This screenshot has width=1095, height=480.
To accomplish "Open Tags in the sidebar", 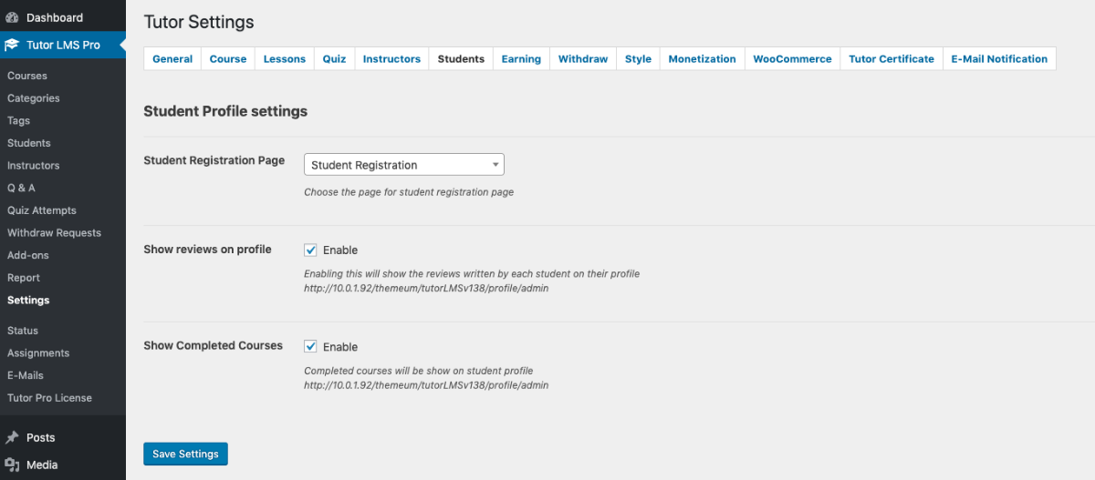I will (x=18, y=120).
